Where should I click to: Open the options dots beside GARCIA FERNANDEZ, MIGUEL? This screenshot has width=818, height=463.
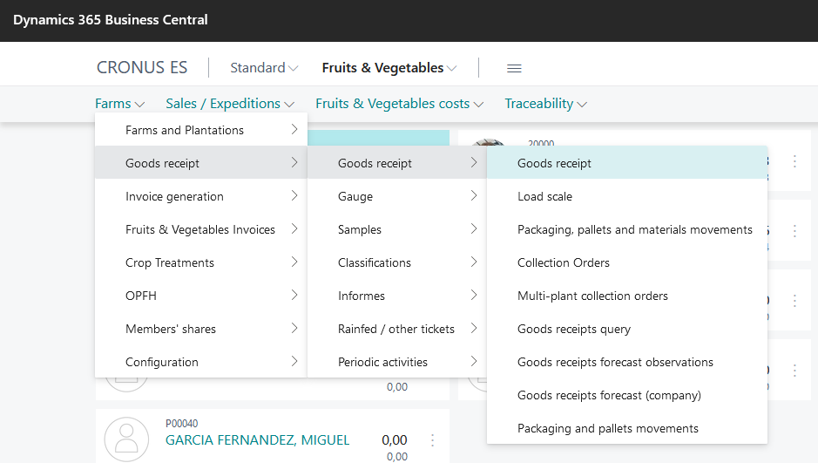[432, 440]
